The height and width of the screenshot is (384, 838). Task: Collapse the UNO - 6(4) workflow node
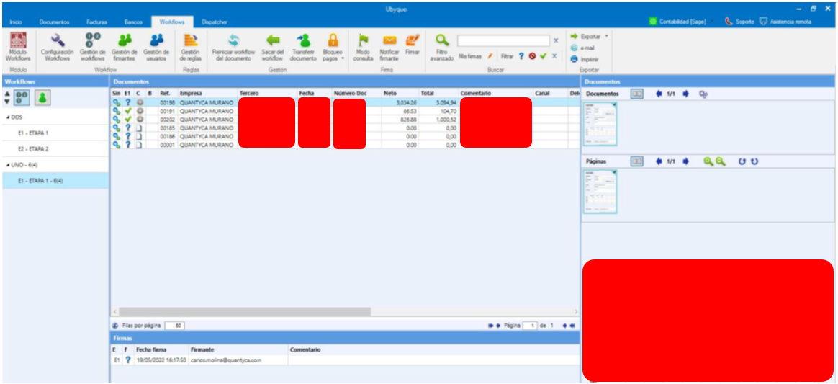click(x=7, y=165)
